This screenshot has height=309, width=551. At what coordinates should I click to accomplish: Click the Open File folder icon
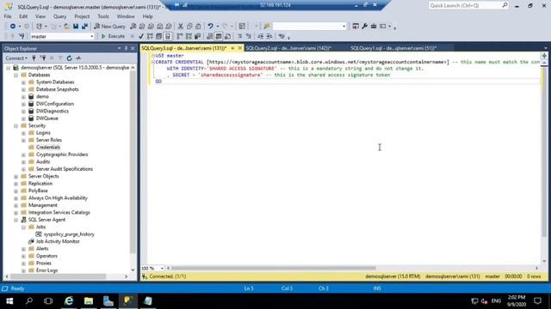coord(66,27)
